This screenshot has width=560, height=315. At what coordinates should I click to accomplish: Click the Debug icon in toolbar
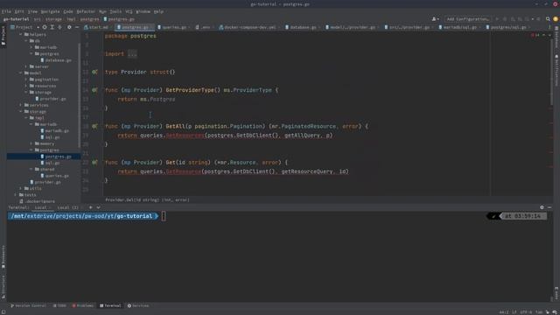[x=505, y=19]
